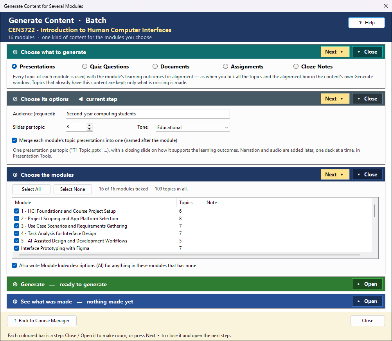Decrease Slides per topic with down arrow

90,129
